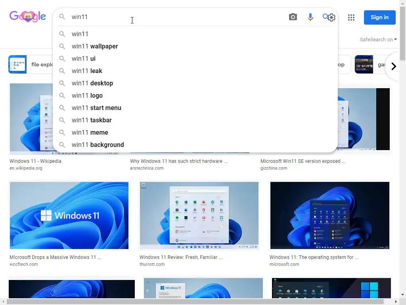Open the dark mode Windows 11 microsoft.com thumbnail
Screen dimensions: 406x305
[329, 215]
